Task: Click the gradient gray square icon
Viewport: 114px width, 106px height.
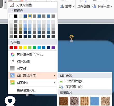Action: click(x=12, y=68)
